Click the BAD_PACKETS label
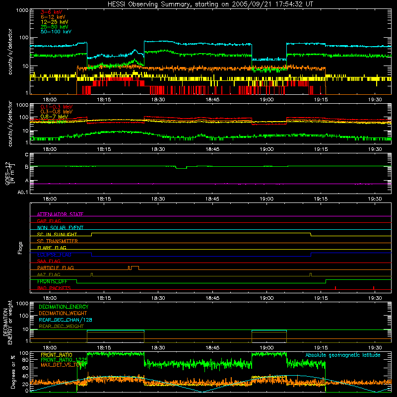Viewport: 397px width, 397px height. pyautogui.click(x=54, y=288)
